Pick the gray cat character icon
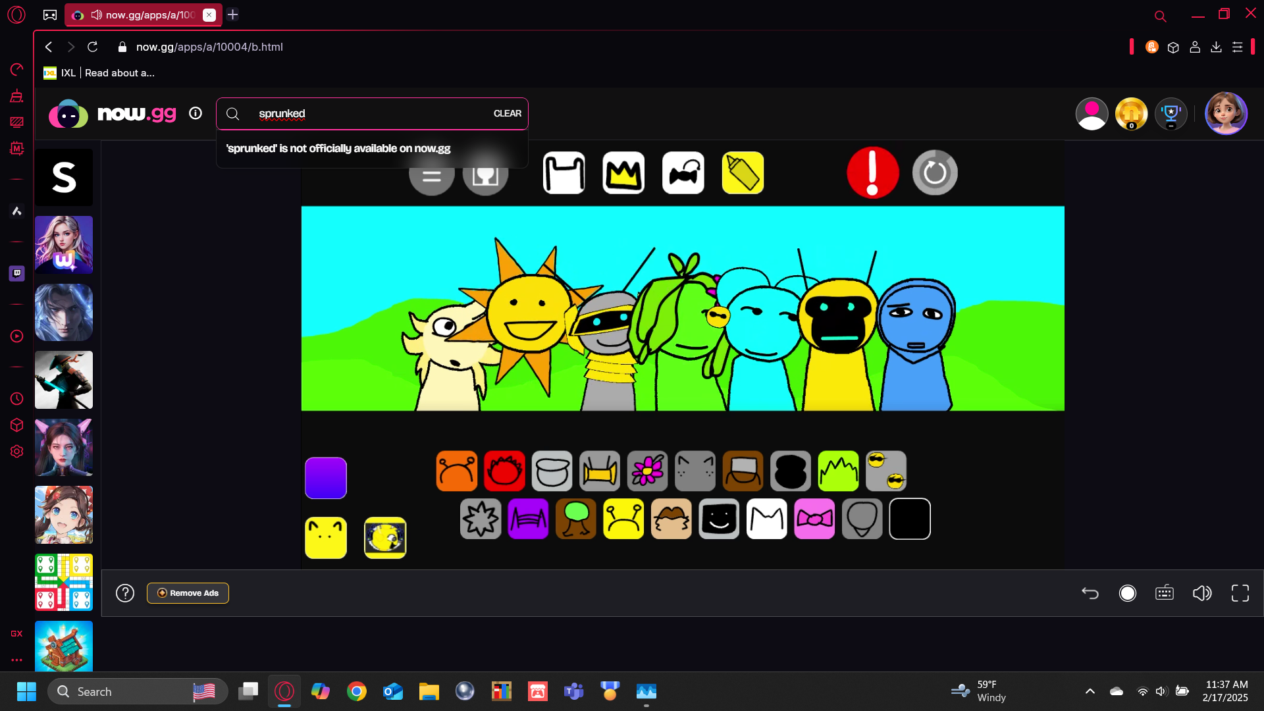The image size is (1264, 711). coord(695,471)
